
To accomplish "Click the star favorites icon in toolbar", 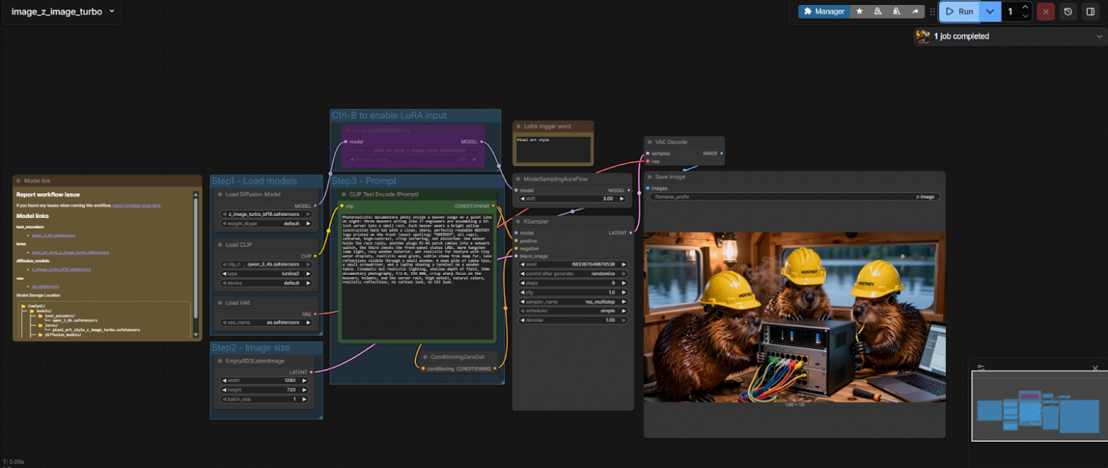I will 859,11.
